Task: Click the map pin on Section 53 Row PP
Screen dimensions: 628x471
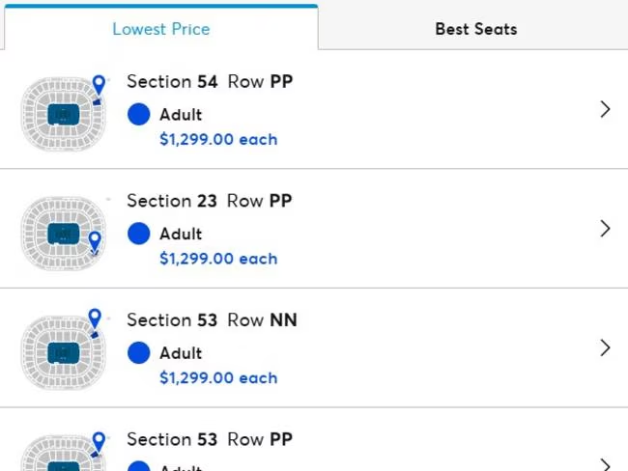Action: pos(99,441)
